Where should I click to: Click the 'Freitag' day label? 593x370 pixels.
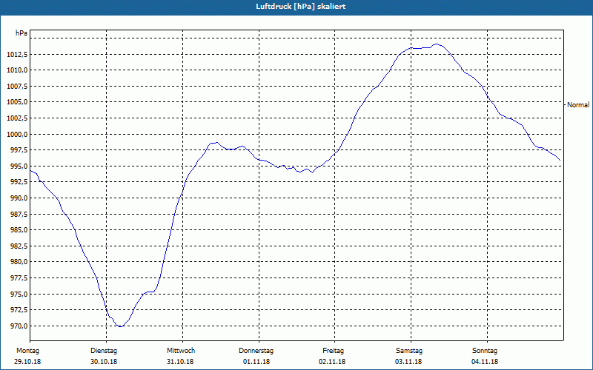[333, 351]
